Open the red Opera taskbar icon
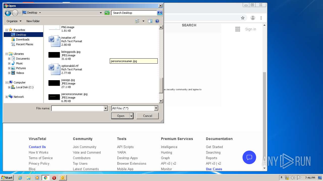This screenshot has width=323, height=181. pyautogui.click(x=54, y=178)
